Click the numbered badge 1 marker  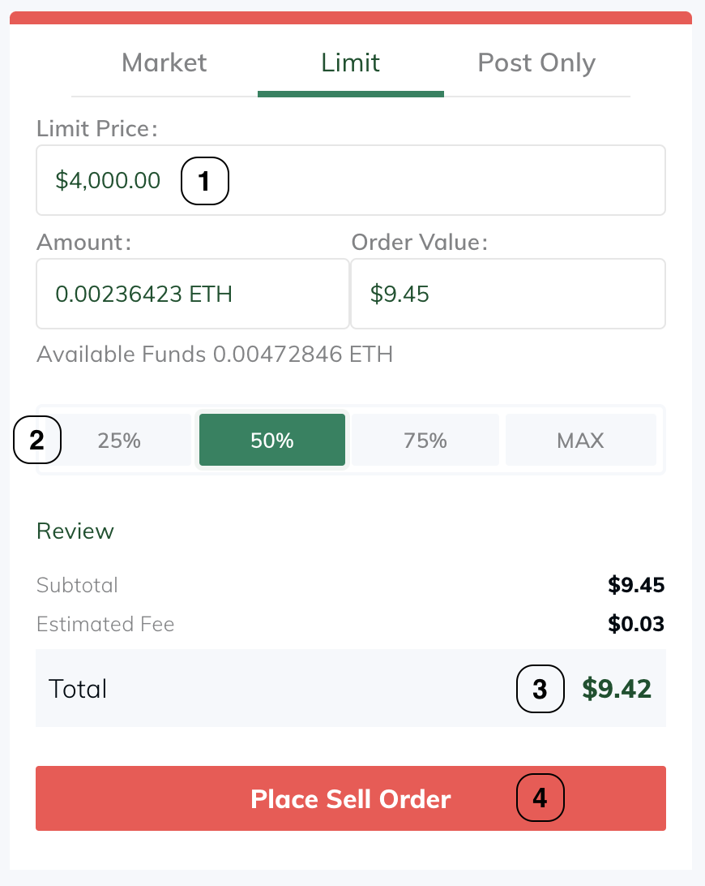point(204,181)
